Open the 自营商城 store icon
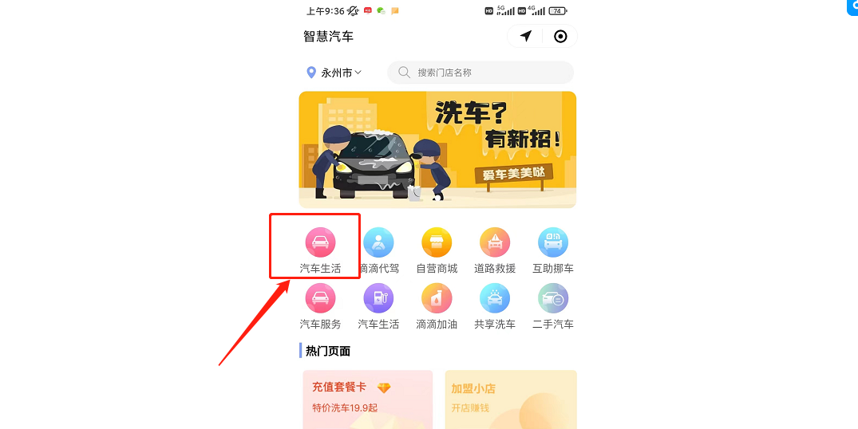Screen dimensions: 858x429 point(437,242)
